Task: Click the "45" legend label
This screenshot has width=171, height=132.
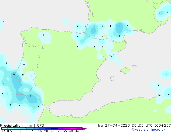Action: 77,131
